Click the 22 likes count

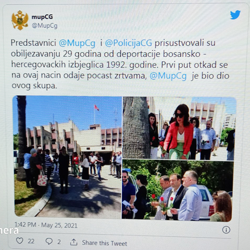(31, 241)
